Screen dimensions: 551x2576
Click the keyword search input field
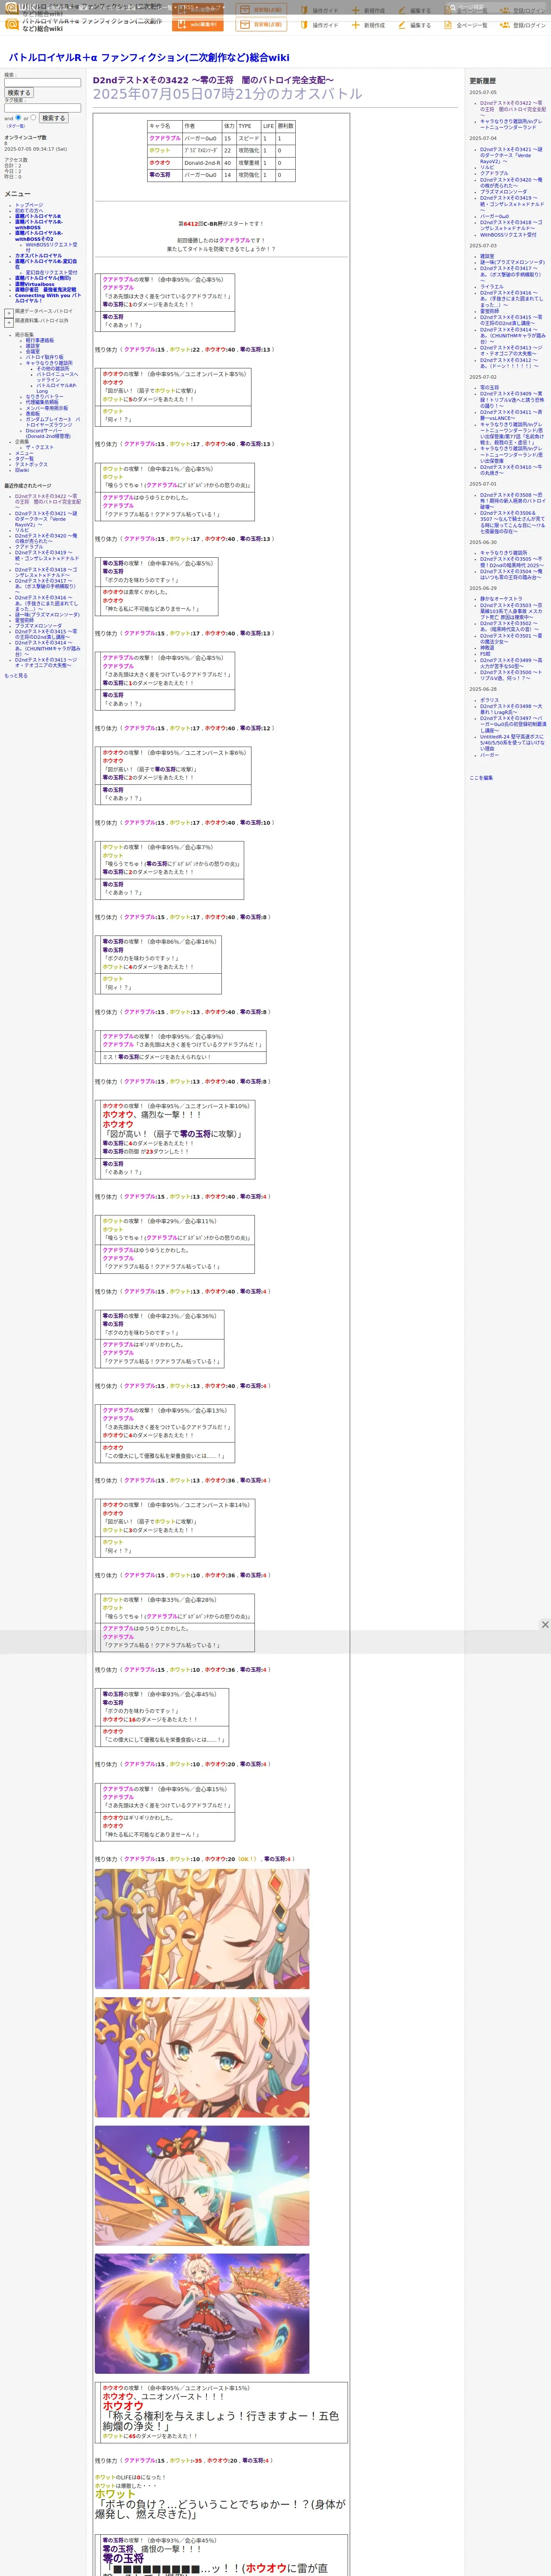42,82
